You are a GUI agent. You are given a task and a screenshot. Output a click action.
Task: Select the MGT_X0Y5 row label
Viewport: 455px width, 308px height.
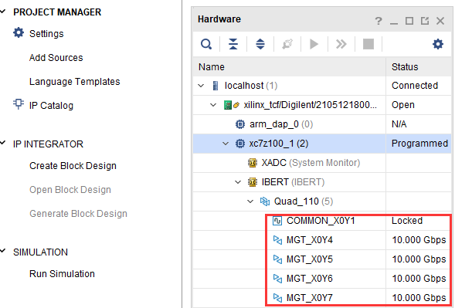310,259
